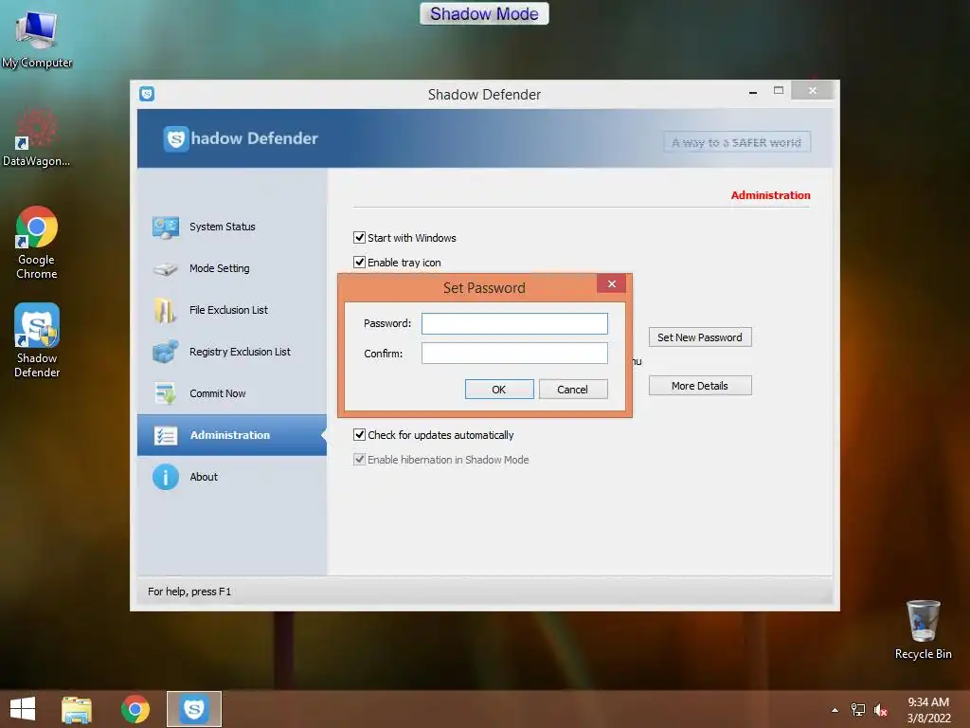Click the red Administration heading
This screenshot has width=970, height=728.
point(770,195)
